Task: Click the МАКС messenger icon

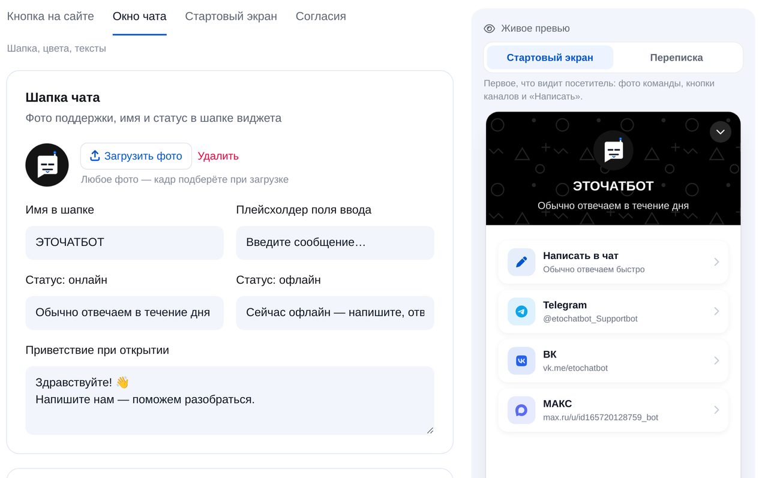Action: 521,410
